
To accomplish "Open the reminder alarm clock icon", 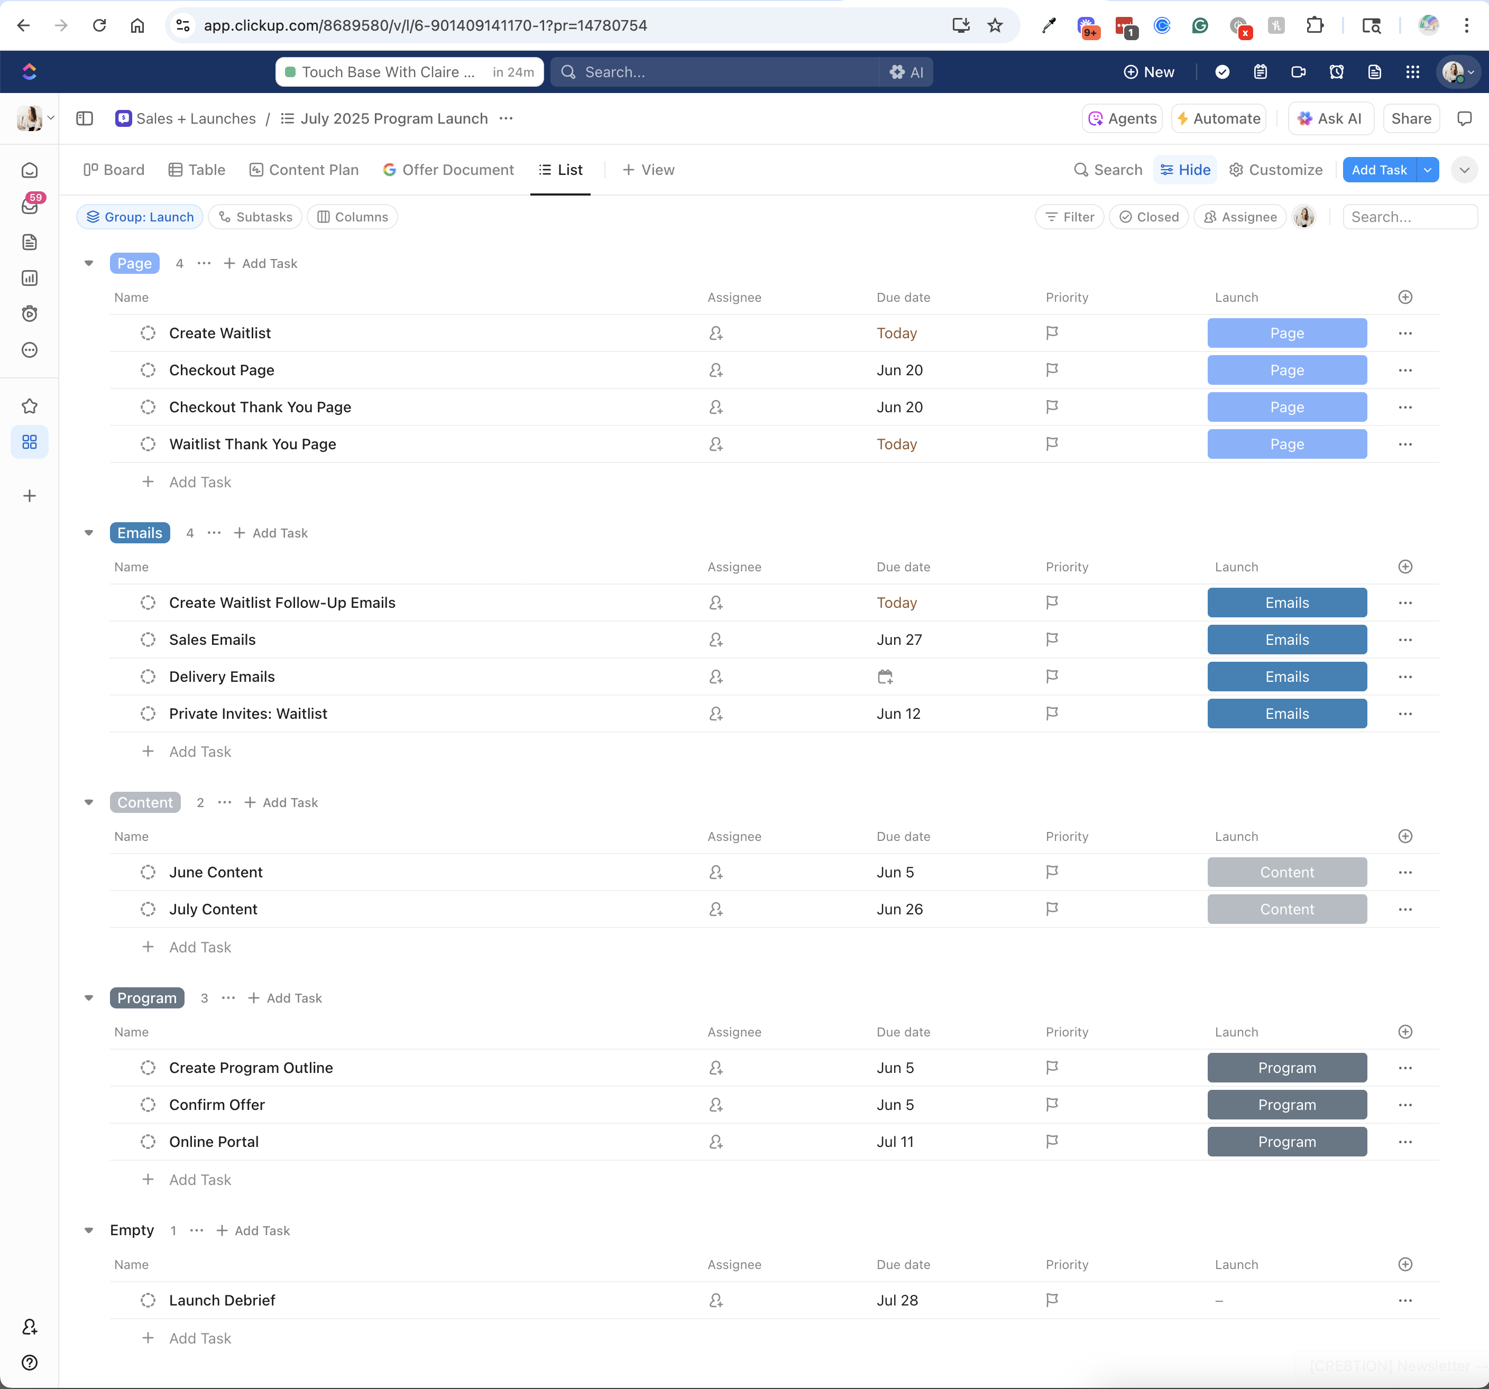I will point(1336,72).
